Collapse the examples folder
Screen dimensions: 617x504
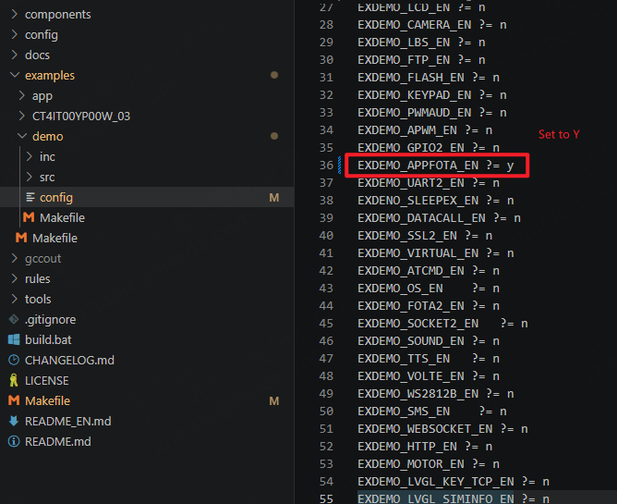(x=15, y=75)
